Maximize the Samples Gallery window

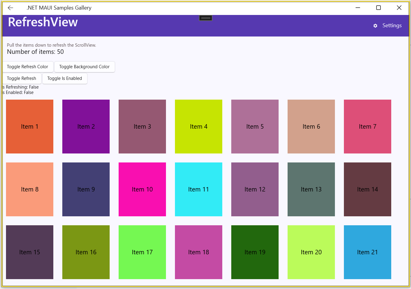coord(378,8)
